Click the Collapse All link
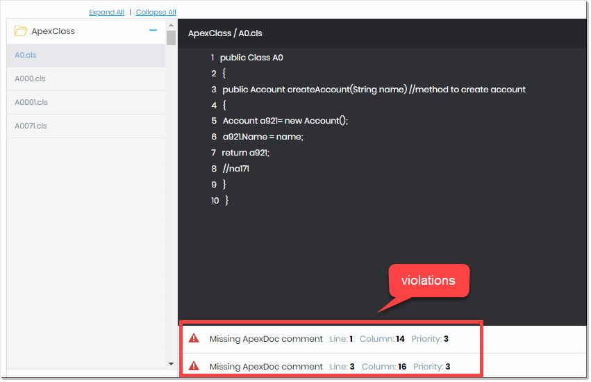 [x=156, y=13]
